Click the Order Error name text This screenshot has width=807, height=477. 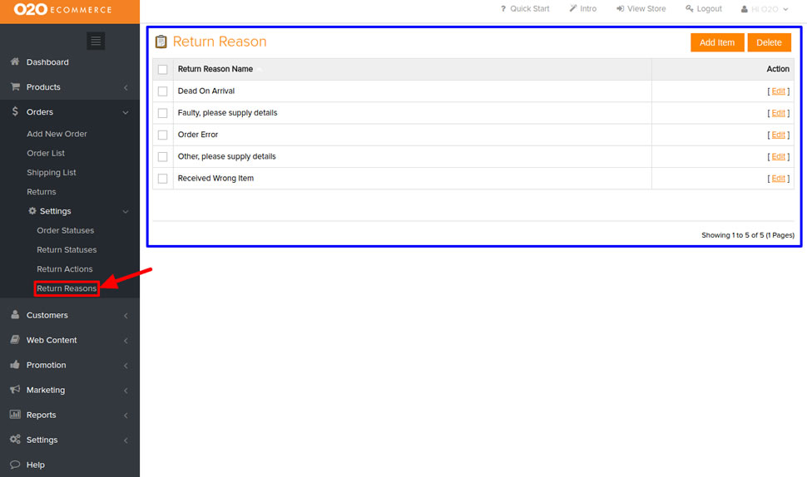coord(198,135)
